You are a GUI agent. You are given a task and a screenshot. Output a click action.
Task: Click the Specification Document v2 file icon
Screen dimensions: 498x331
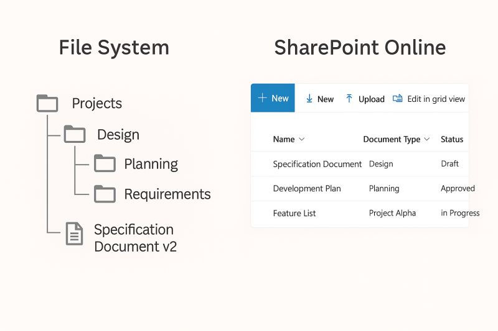pyautogui.click(x=74, y=234)
